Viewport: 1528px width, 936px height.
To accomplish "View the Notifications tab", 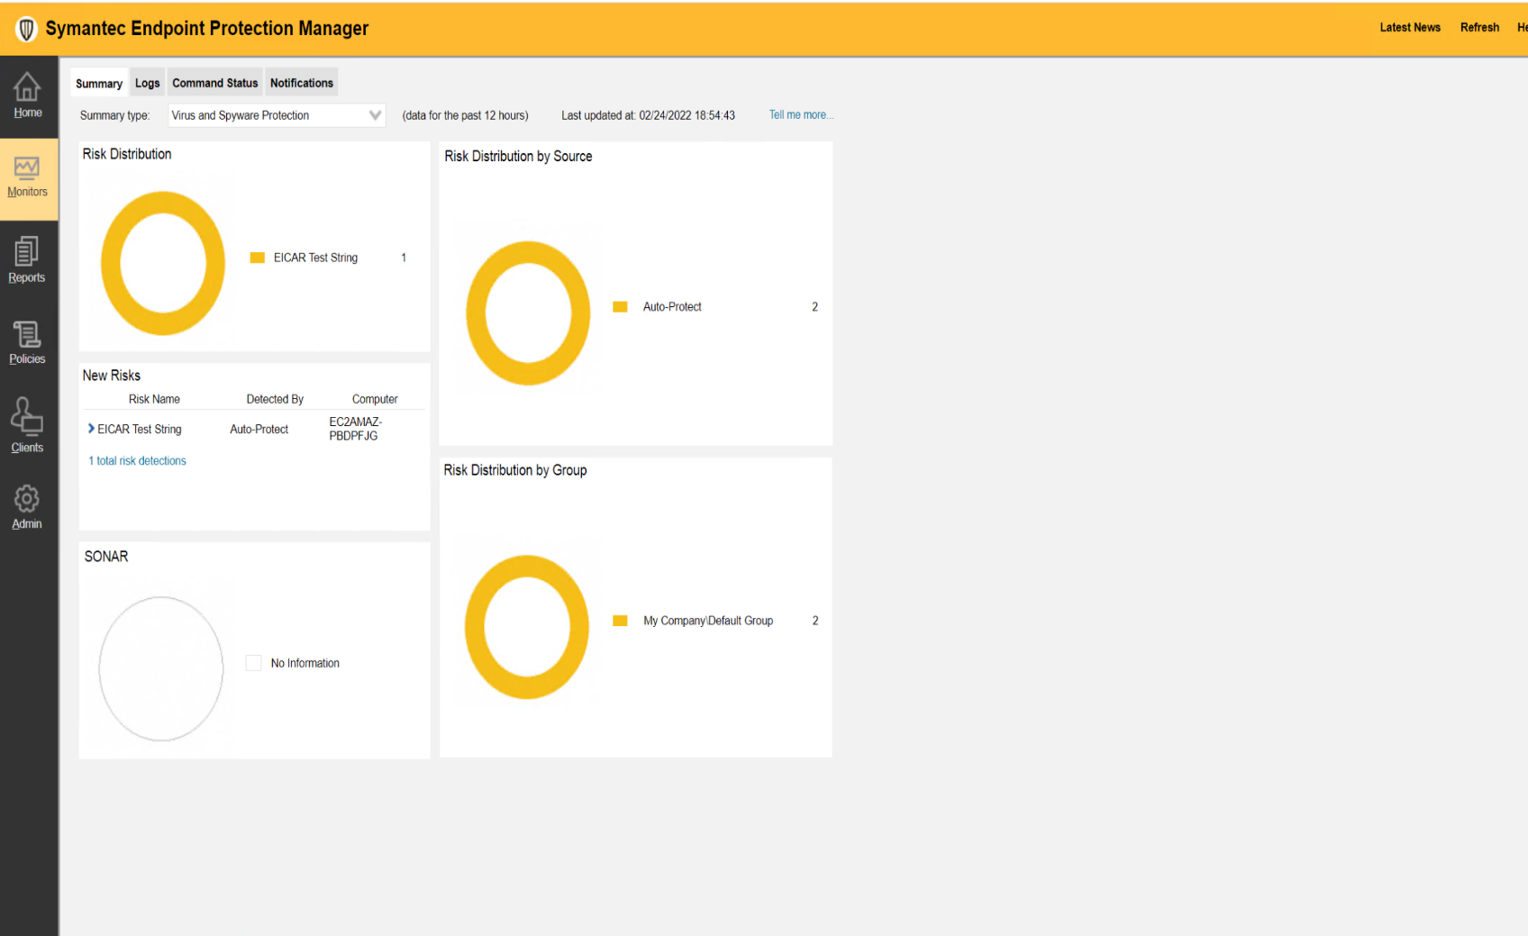I will click(x=301, y=82).
